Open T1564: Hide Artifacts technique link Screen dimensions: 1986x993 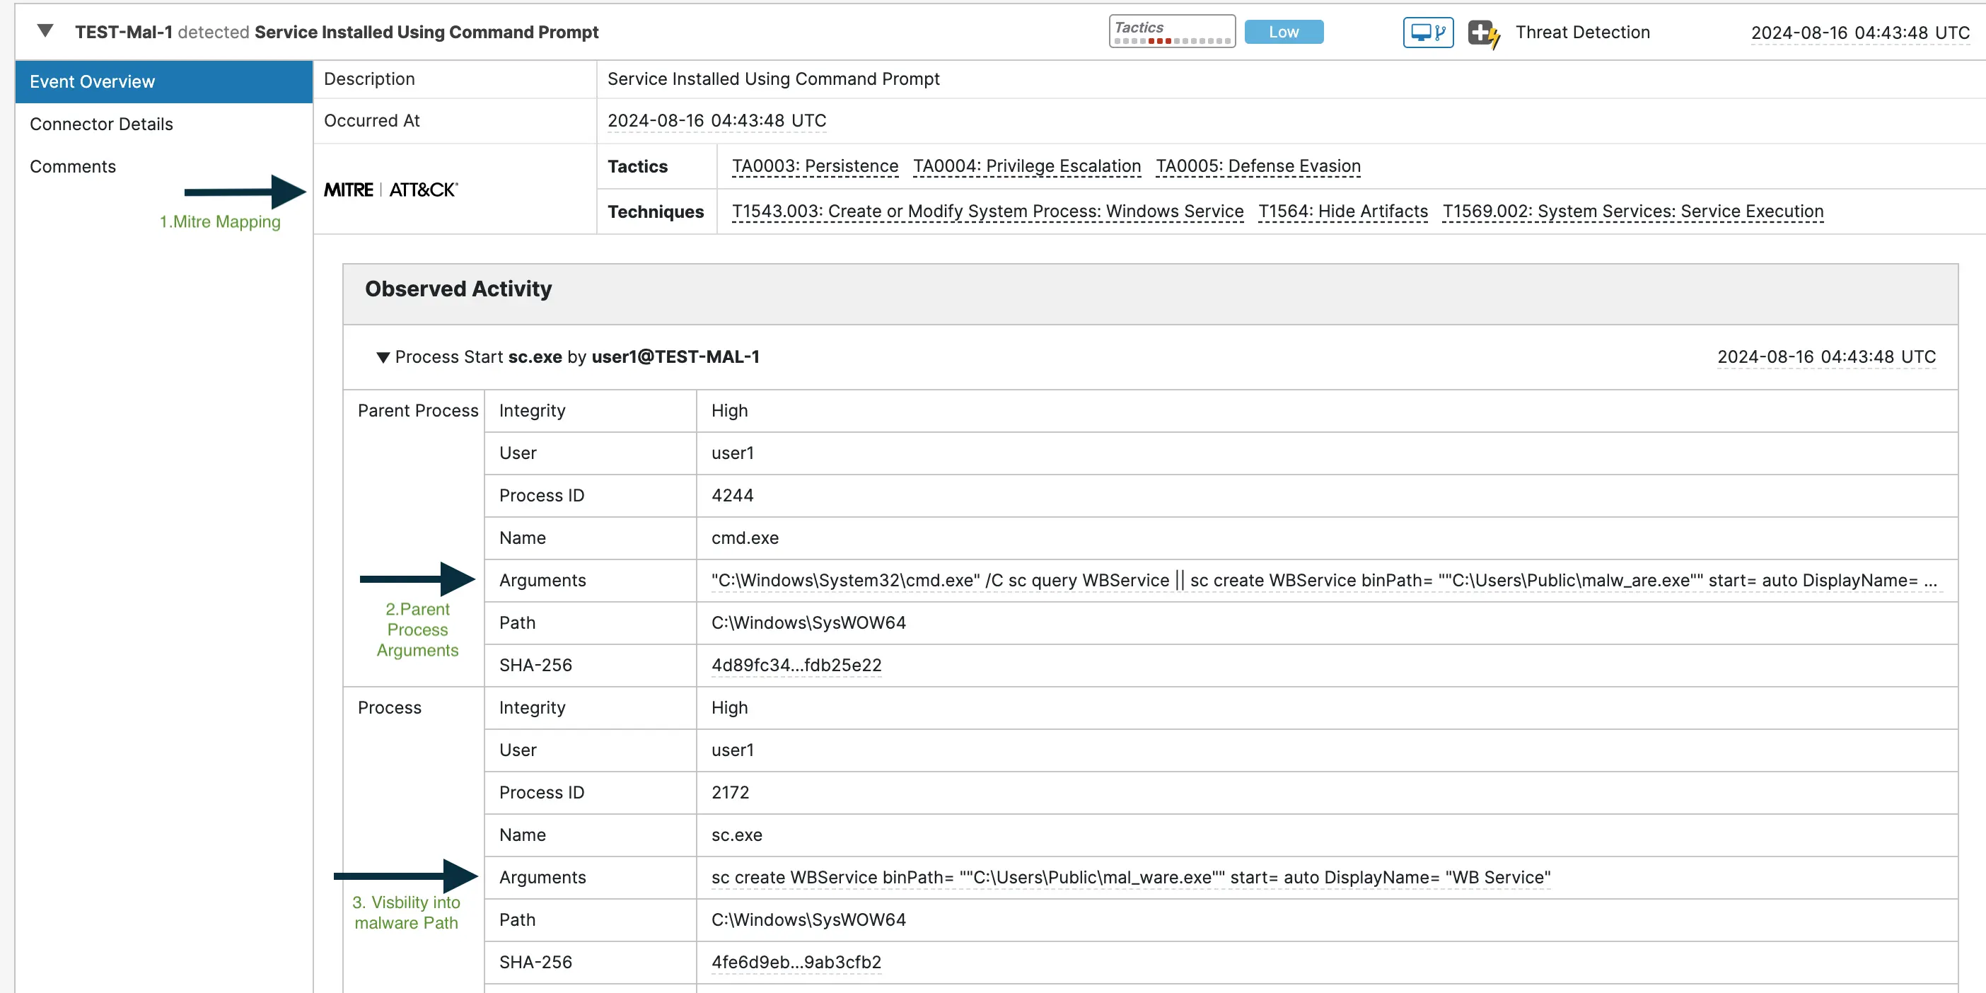(1343, 211)
